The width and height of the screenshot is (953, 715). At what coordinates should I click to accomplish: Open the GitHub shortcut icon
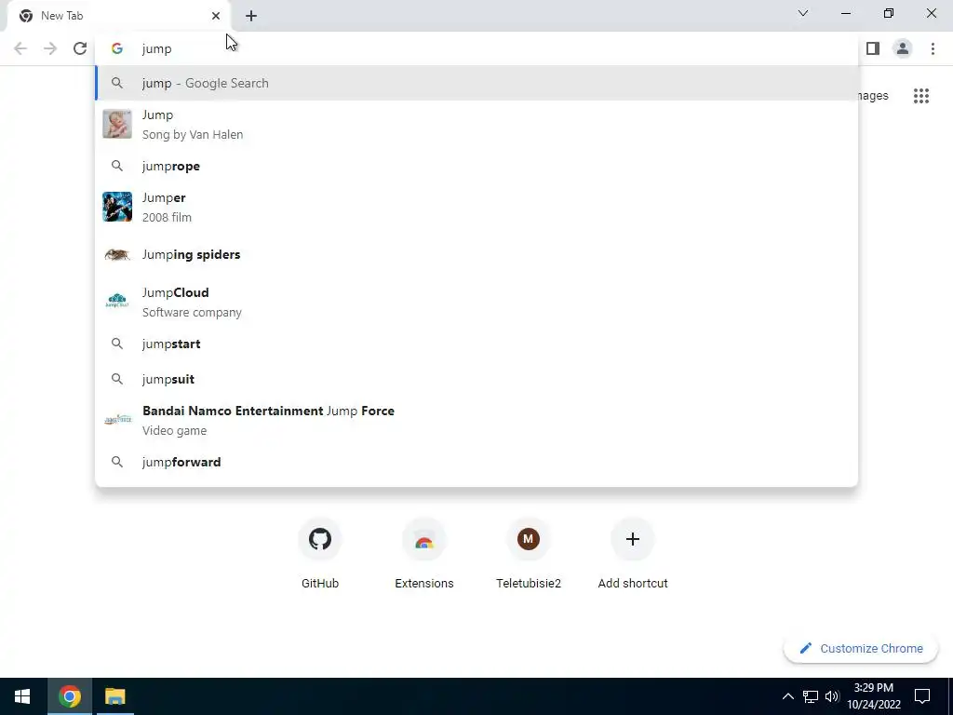coord(320,539)
